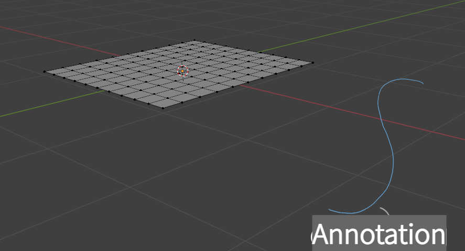Click the "Annotation" tooltip label

tap(380, 234)
